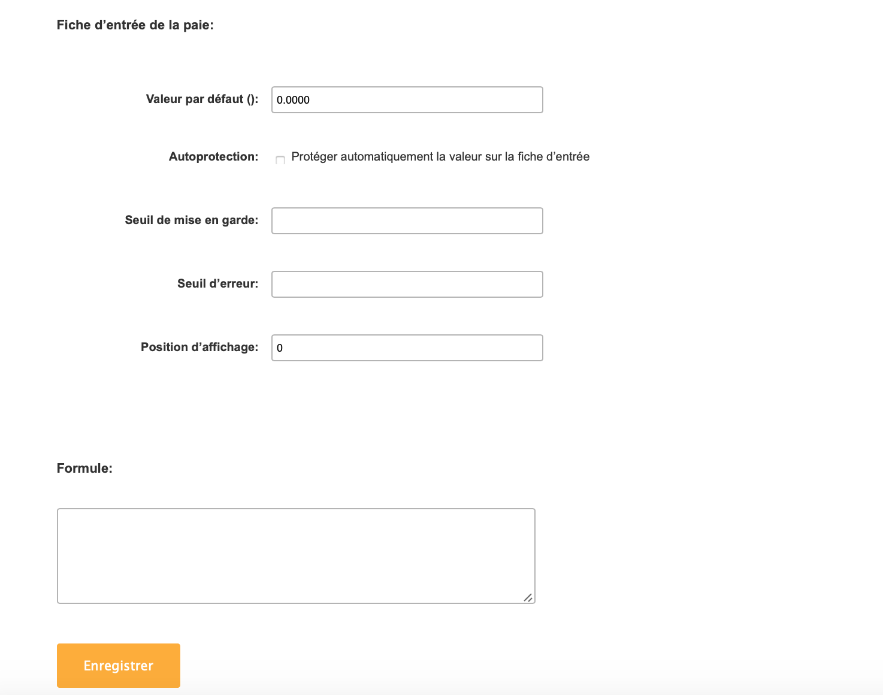Place cursor in the empty warning threshold box
The width and height of the screenshot is (883, 695).
[x=407, y=221]
